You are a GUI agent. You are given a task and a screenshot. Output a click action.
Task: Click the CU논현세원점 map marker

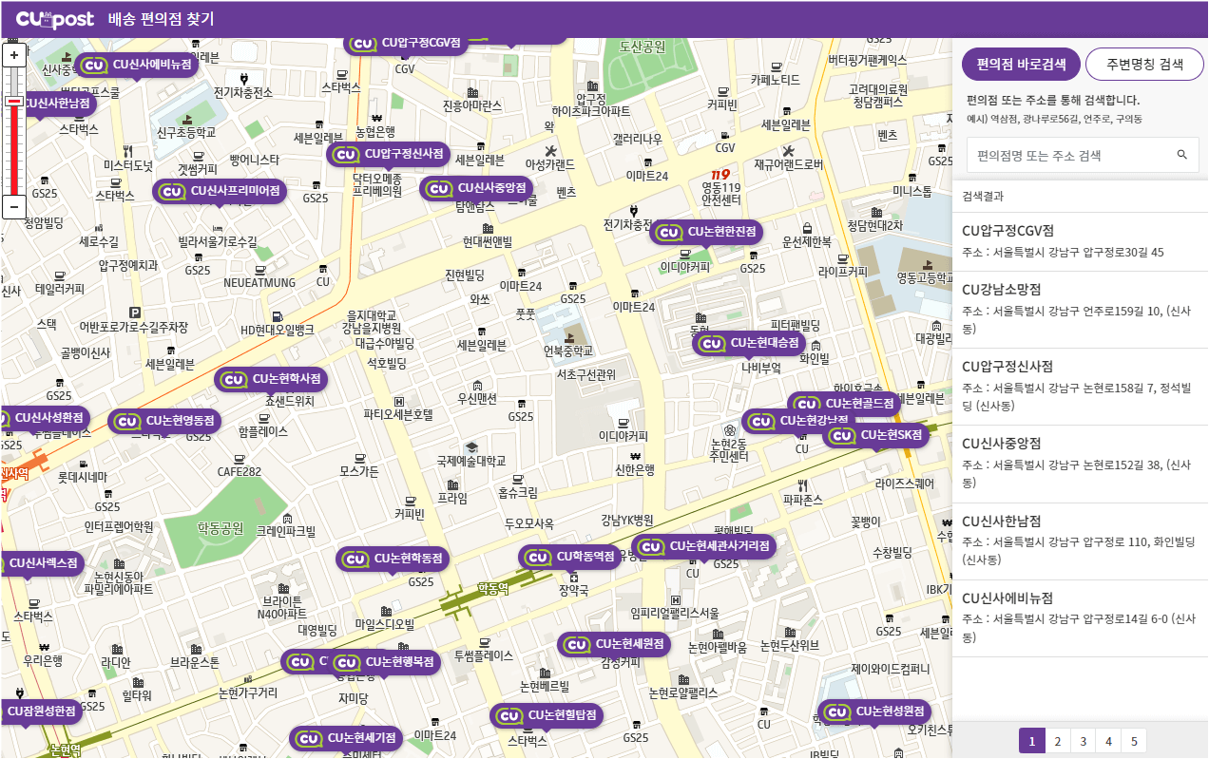615,645
